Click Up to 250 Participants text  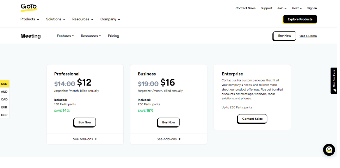coord(236,107)
